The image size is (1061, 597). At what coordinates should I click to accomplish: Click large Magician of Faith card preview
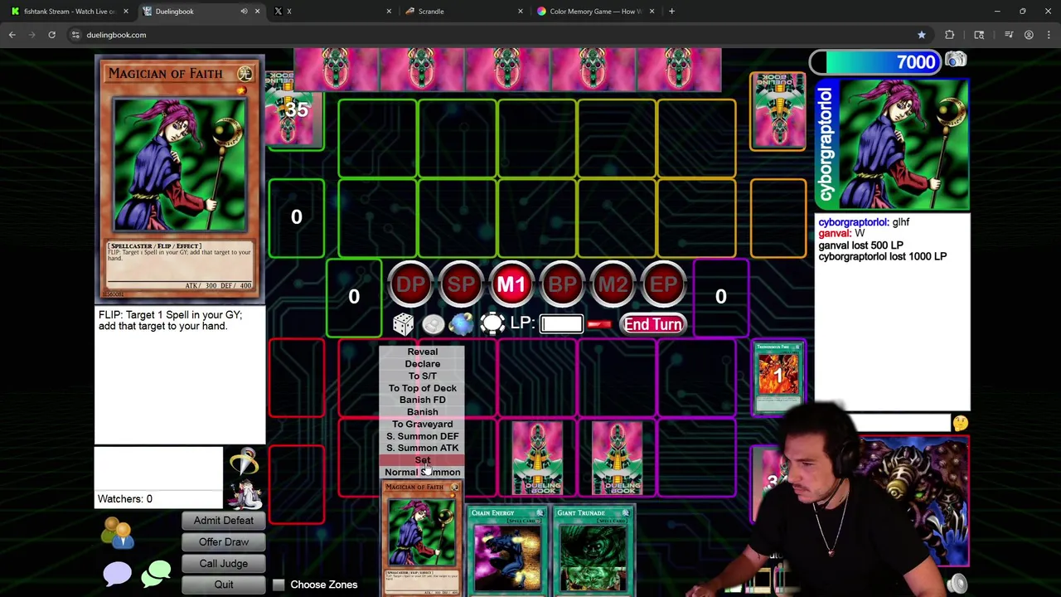coord(180,178)
